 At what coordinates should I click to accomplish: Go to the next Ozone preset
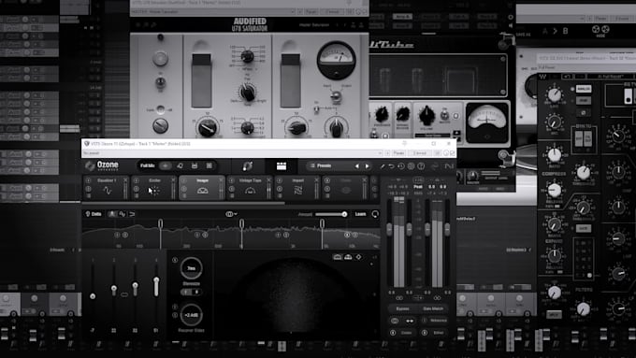[x=367, y=165]
